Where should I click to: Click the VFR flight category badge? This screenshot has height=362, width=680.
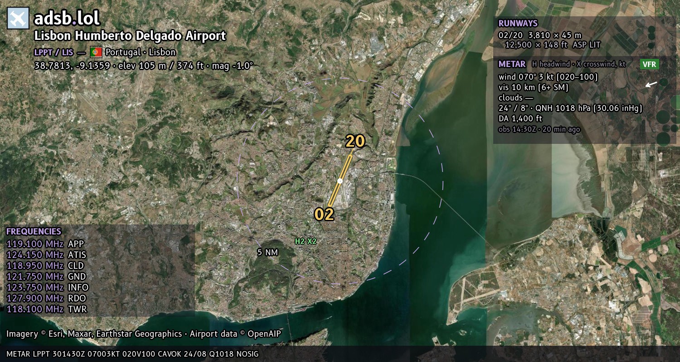pyautogui.click(x=649, y=64)
